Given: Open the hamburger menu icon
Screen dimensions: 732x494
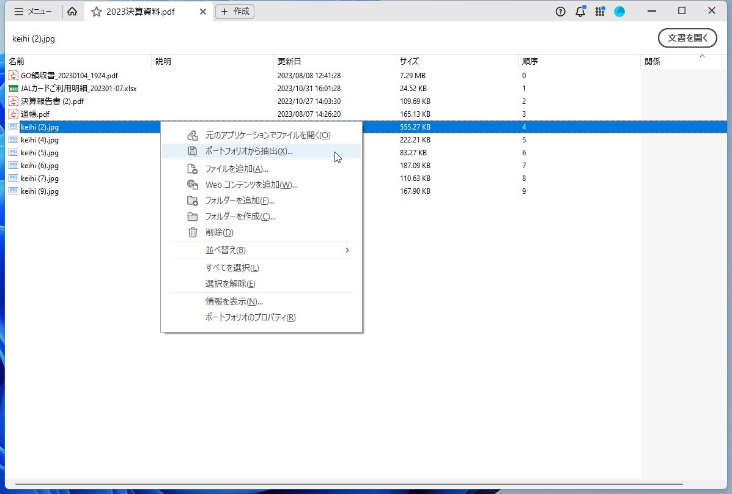Looking at the screenshot, I should [19, 12].
